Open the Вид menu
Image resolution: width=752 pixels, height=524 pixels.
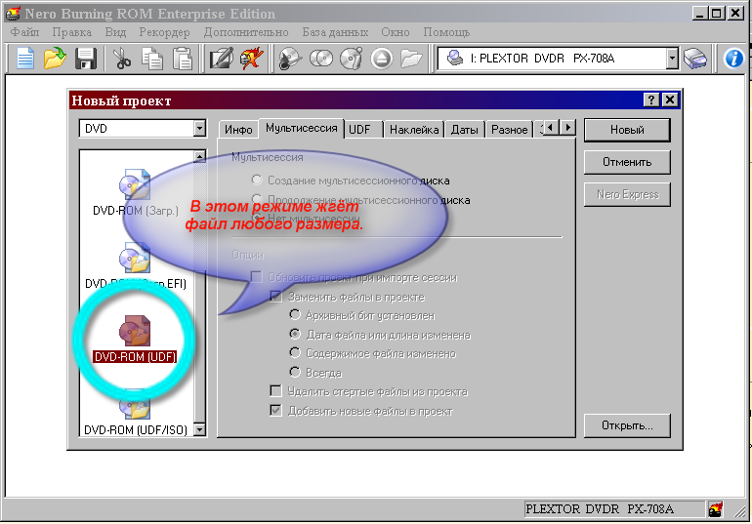(x=115, y=32)
